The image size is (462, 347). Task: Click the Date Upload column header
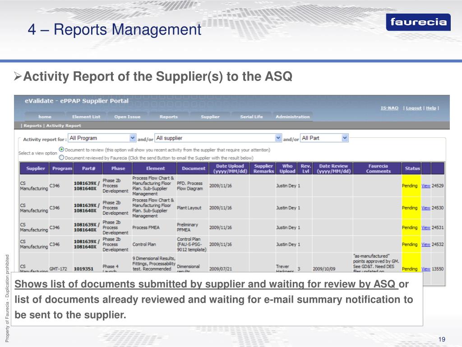(x=229, y=169)
